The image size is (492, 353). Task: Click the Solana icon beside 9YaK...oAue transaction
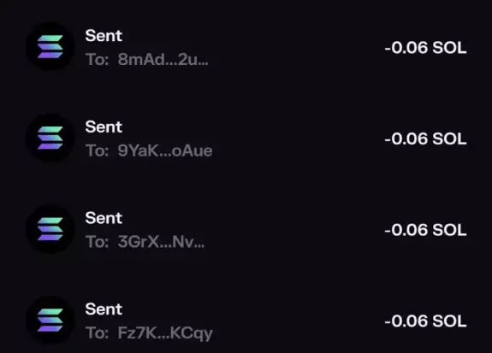(x=50, y=138)
